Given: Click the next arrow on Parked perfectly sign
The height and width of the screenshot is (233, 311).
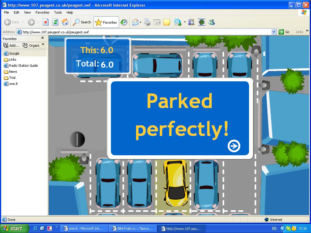Looking at the screenshot, I should [x=234, y=146].
